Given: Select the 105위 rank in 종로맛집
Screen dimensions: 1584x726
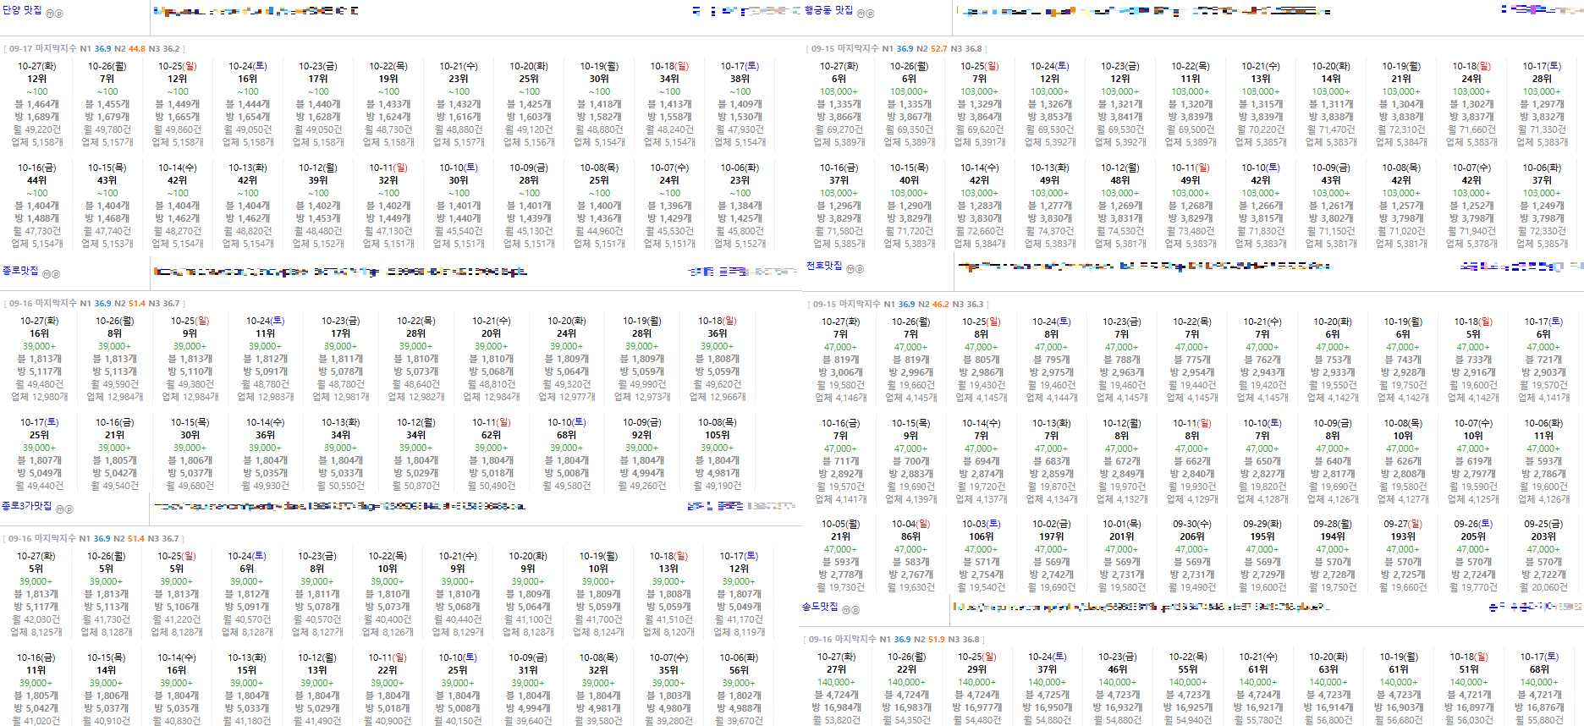Looking at the screenshot, I should pyautogui.click(x=718, y=435).
